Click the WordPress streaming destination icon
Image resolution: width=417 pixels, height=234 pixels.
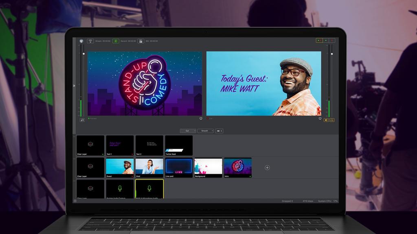[81, 41]
